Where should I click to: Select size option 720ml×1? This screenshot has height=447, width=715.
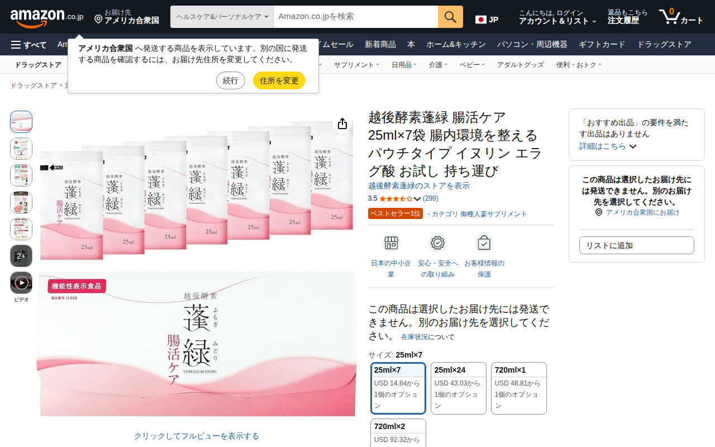tap(519, 388)
